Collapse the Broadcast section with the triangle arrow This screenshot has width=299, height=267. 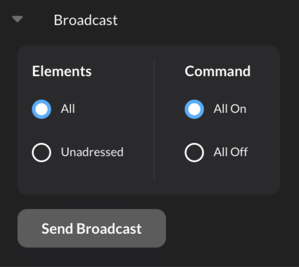click(x=17, y=19)
